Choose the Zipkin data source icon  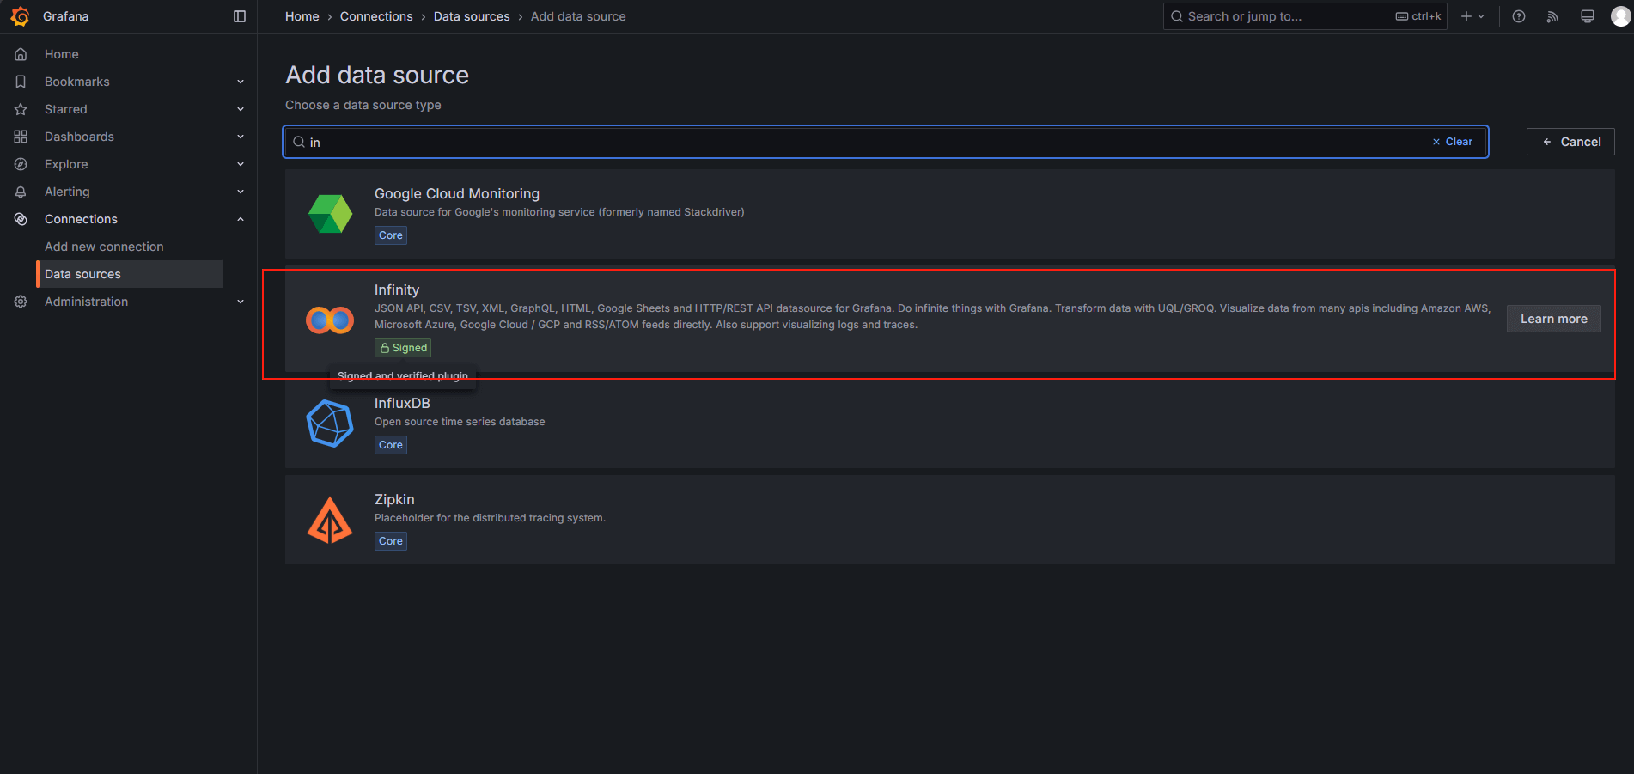330,520
